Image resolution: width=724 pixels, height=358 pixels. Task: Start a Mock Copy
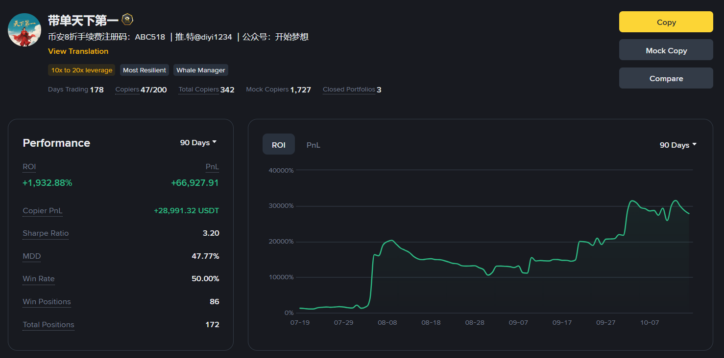tap(666, 49)
